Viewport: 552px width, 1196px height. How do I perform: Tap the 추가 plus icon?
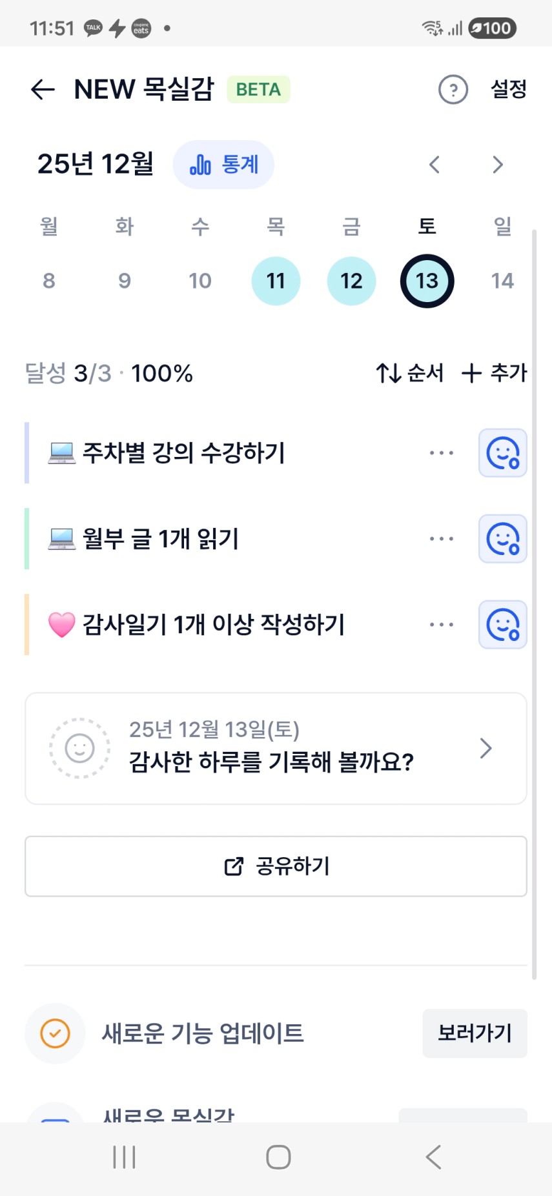click(x=471, y=373)
